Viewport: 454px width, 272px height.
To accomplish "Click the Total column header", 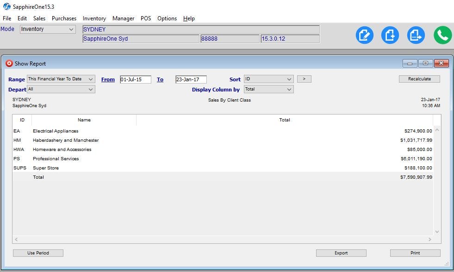I will [284, 120].
